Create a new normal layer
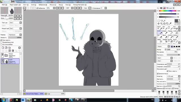The image size is (181, 102). tap(3, 48)
